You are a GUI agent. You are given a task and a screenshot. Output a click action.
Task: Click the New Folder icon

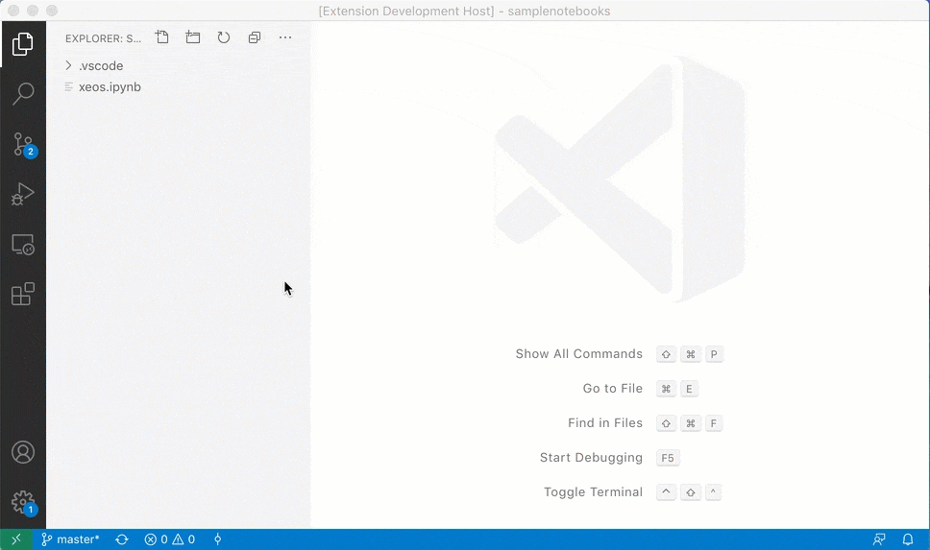193,37
